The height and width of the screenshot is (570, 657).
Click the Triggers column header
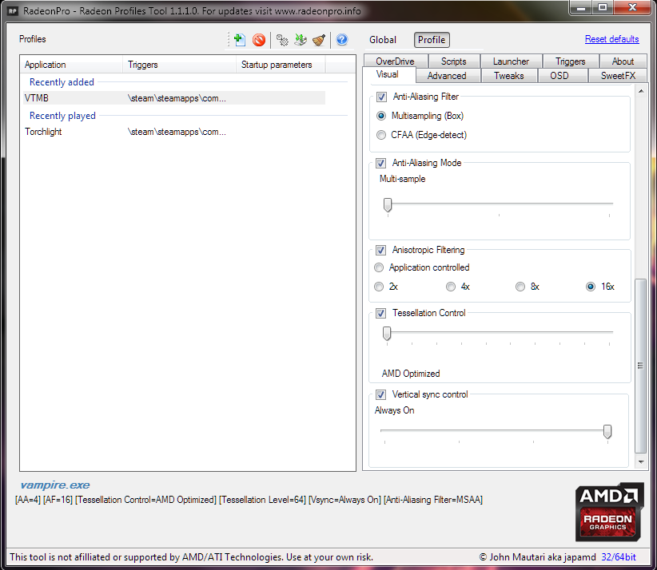[x=180, y=65]
